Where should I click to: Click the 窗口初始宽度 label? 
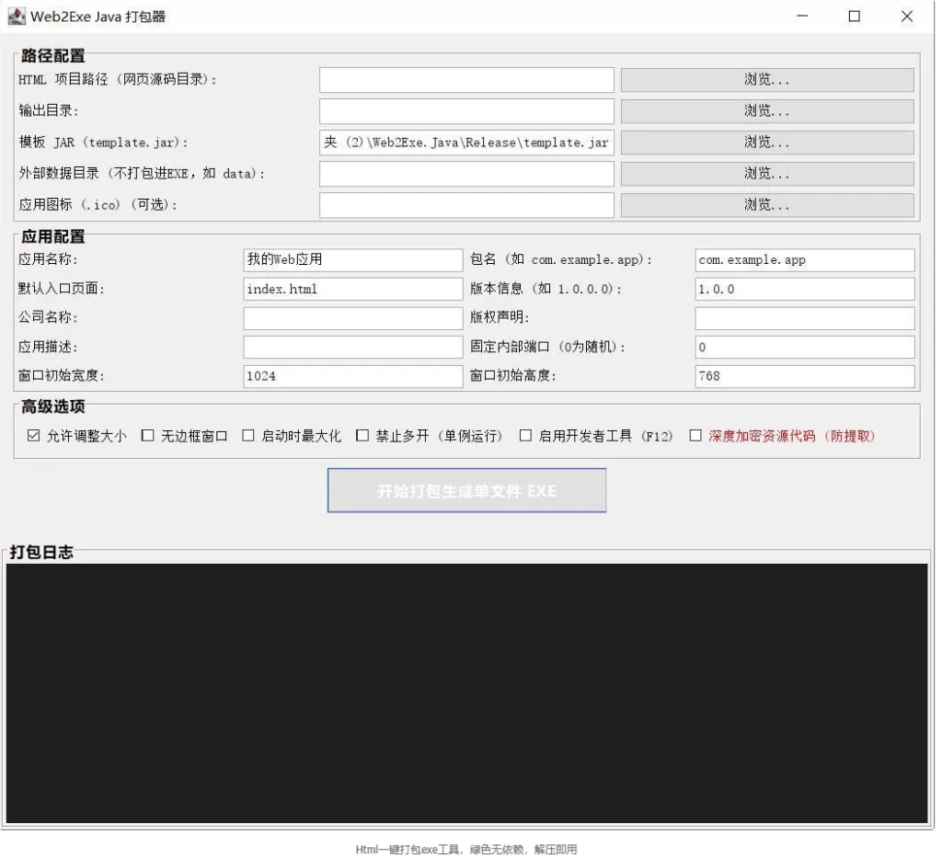point(62,376)
